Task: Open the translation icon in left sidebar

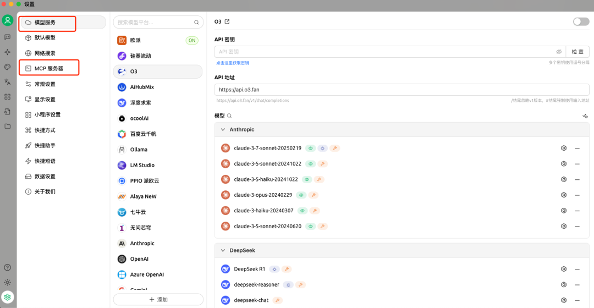Action: click(7, 82)
